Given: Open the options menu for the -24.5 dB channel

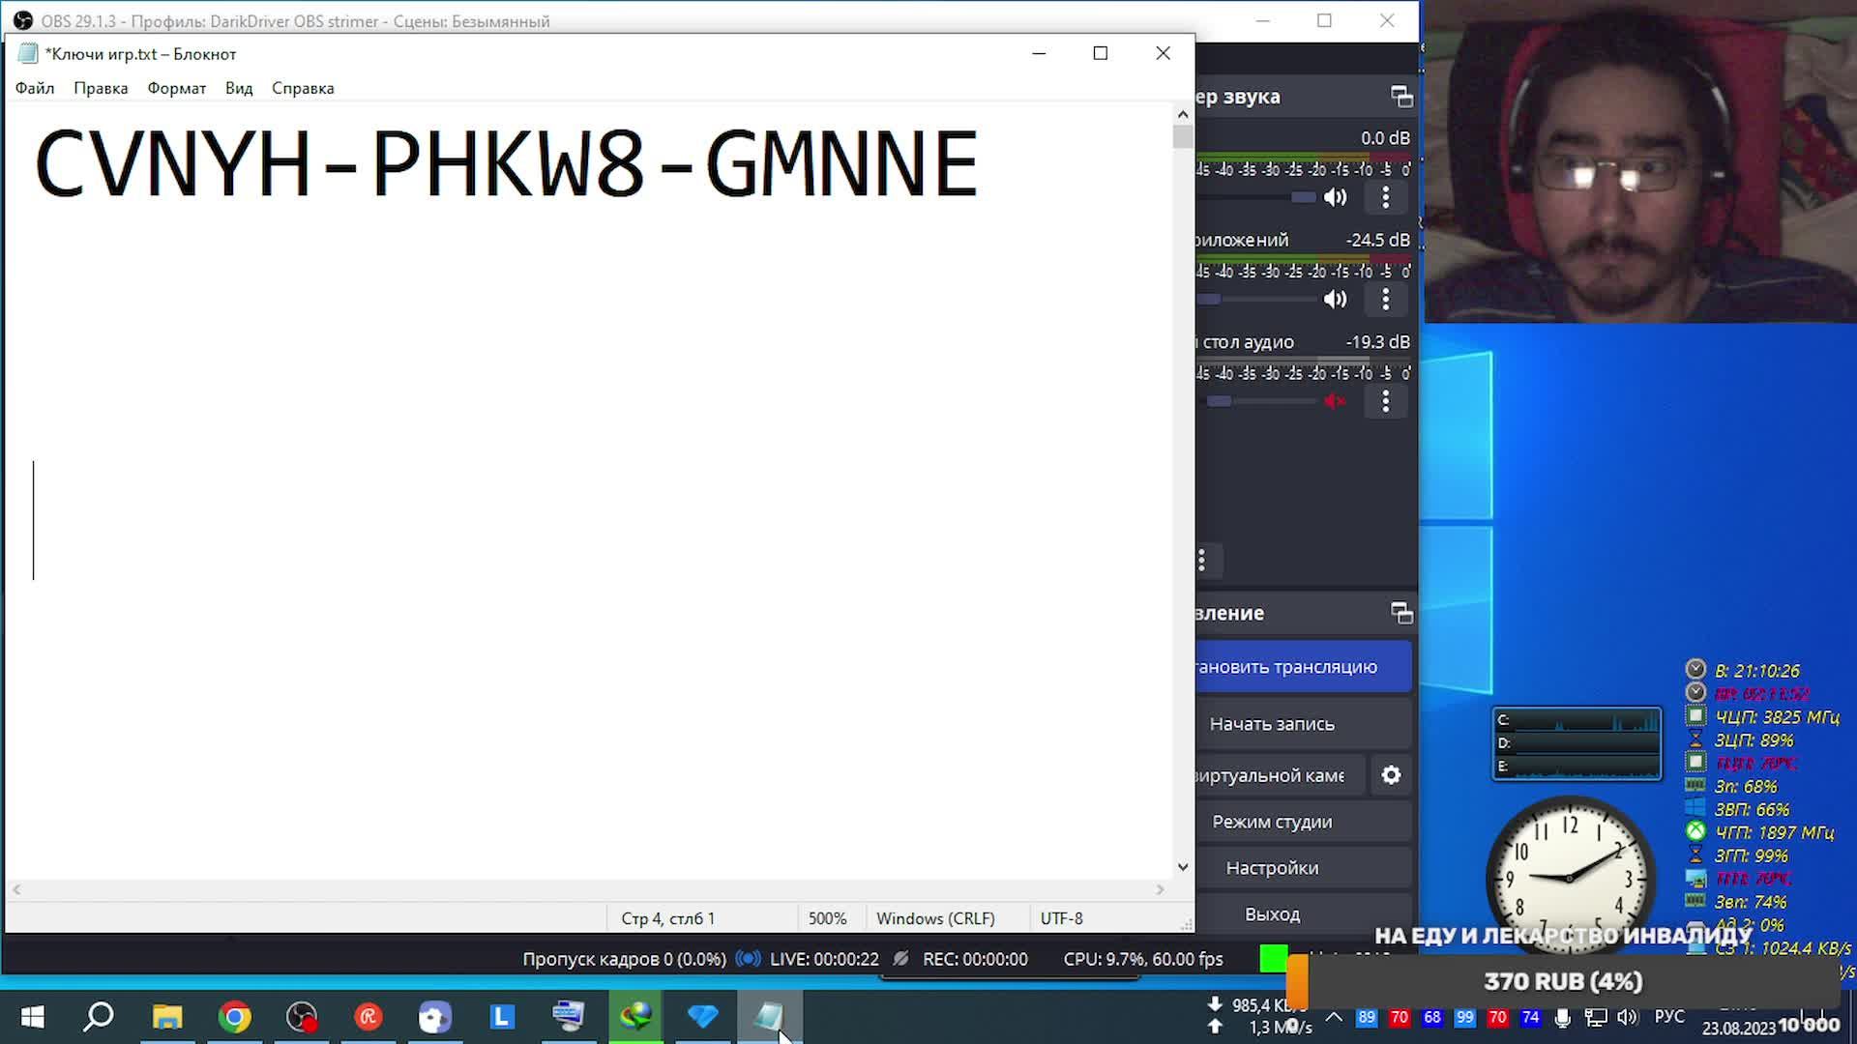Looking at the screenshot, I should pyautogui.click(x=1385, y=299).
